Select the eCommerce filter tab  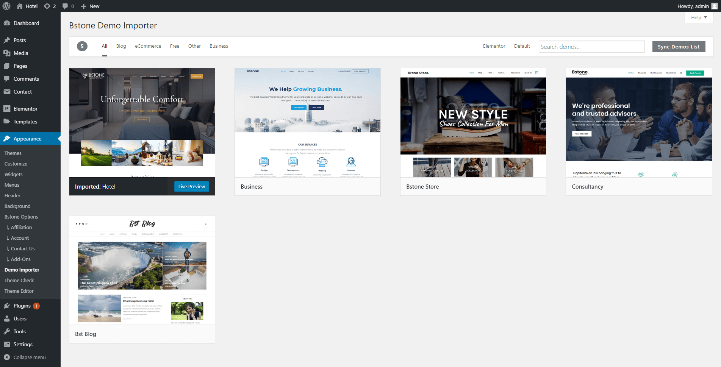[x=148, y=46]
